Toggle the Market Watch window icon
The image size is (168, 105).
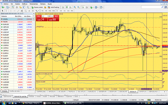pos(13,7)
